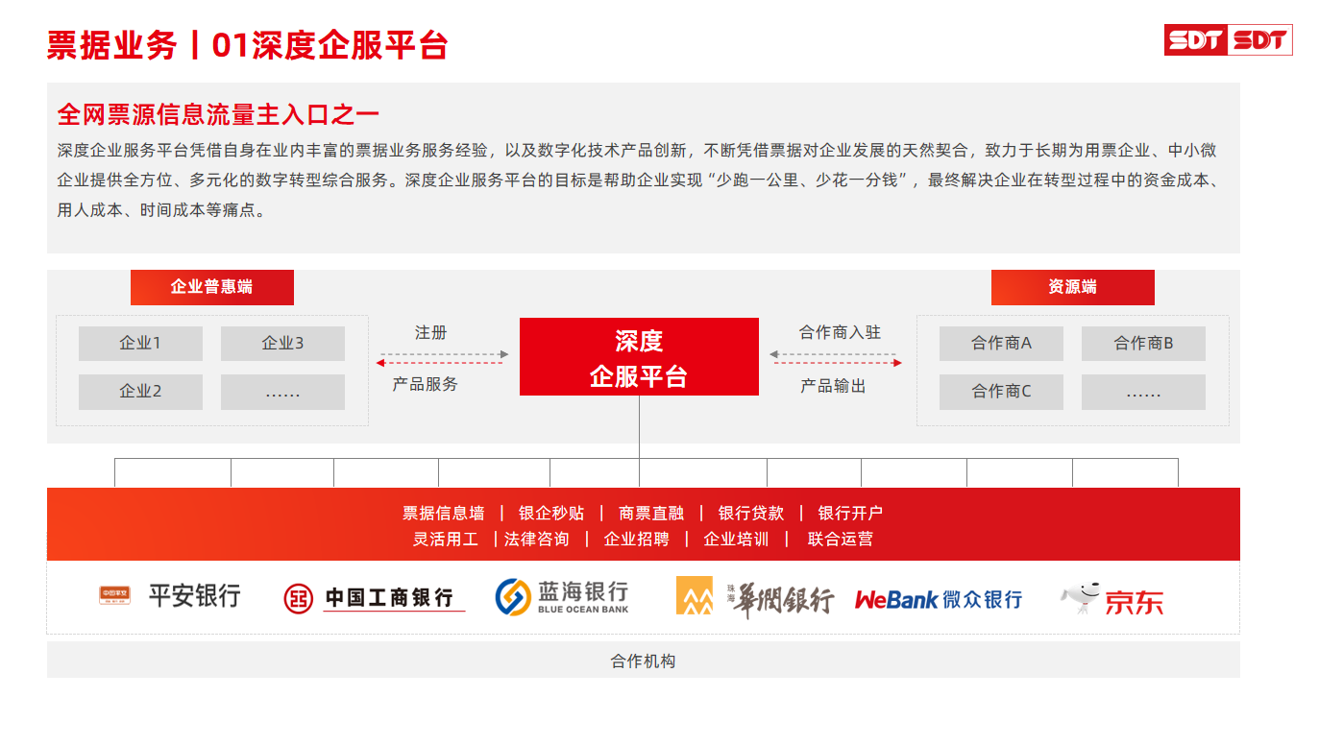Click the WeBank 微众银行 logo
The height and width of the screenshot is (745, 1319).
tap(938, 599)
